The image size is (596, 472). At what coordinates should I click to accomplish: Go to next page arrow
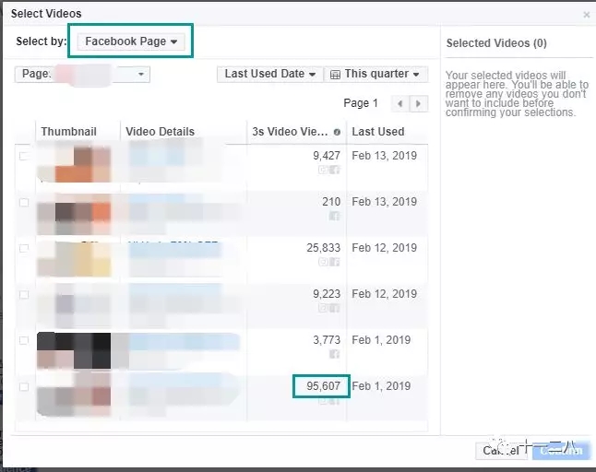(419, 103)
